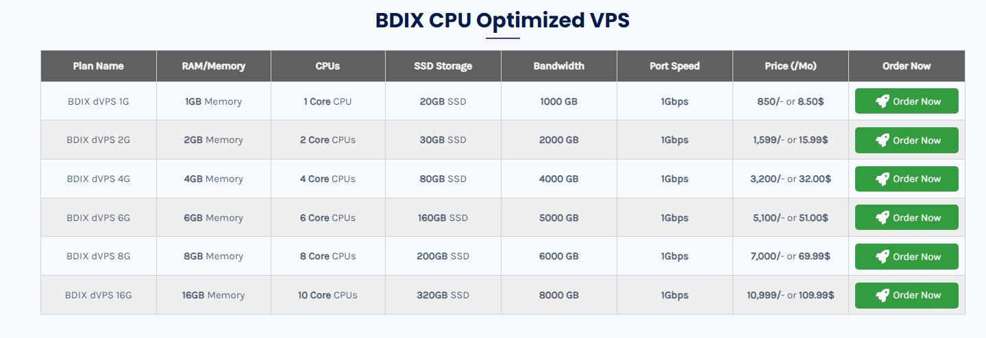986x338 pixels.
Task: Click the SSD Storage column header
Action: (x=443, y=66)
